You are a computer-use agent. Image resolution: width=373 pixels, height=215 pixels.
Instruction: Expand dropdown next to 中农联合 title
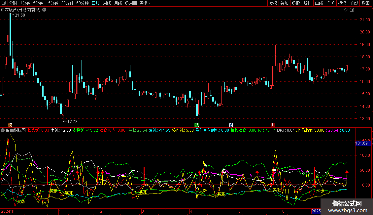point(45,10)
